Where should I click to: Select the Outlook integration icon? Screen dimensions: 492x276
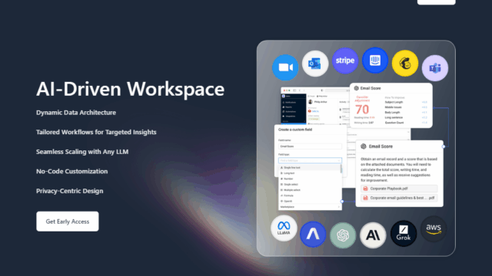point(315,64)
